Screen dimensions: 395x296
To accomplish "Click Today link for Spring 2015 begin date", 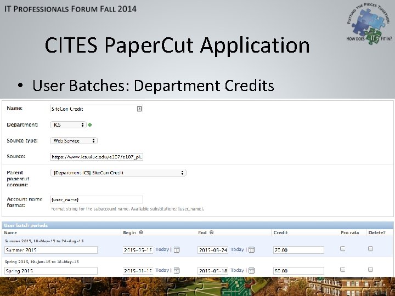I will point(162,270).
